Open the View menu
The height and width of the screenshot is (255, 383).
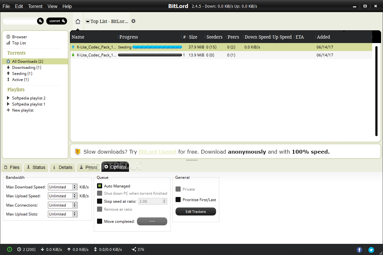[x=52, y=6]
